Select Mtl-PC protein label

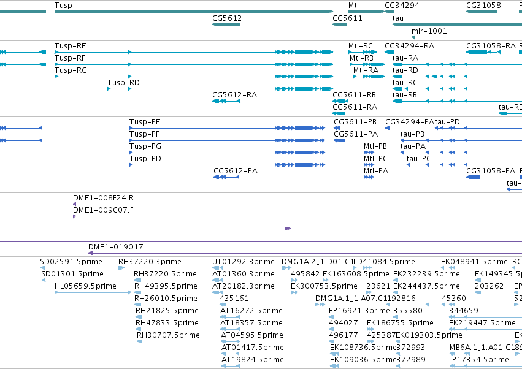pyautogui.click(x=375, y=159)
